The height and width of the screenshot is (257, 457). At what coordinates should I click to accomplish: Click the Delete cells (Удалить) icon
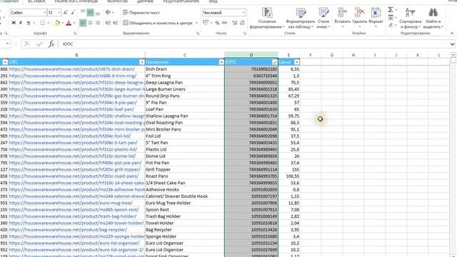[359, 13]
